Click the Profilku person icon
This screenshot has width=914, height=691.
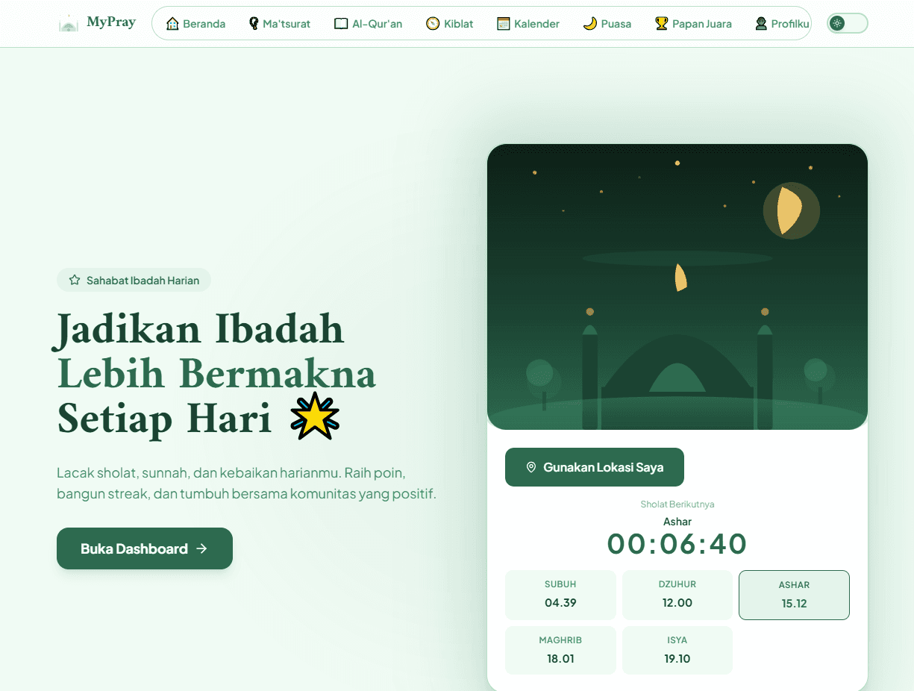click(x=763, y=23)
